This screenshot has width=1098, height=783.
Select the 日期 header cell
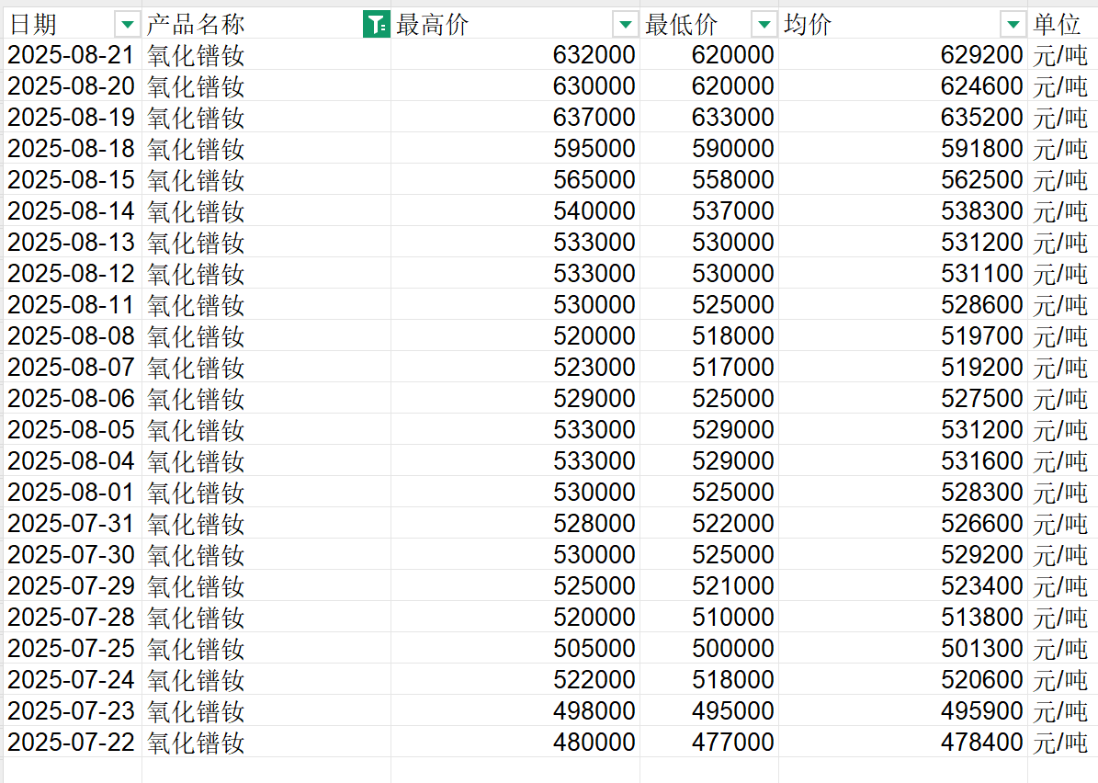click(72, 24)
